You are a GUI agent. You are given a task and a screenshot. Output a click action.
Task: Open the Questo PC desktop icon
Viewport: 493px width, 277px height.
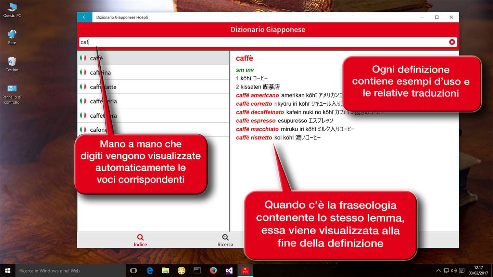(12, 10)
